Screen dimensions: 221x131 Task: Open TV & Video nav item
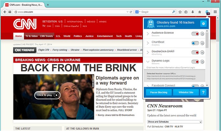pos(32,36)
